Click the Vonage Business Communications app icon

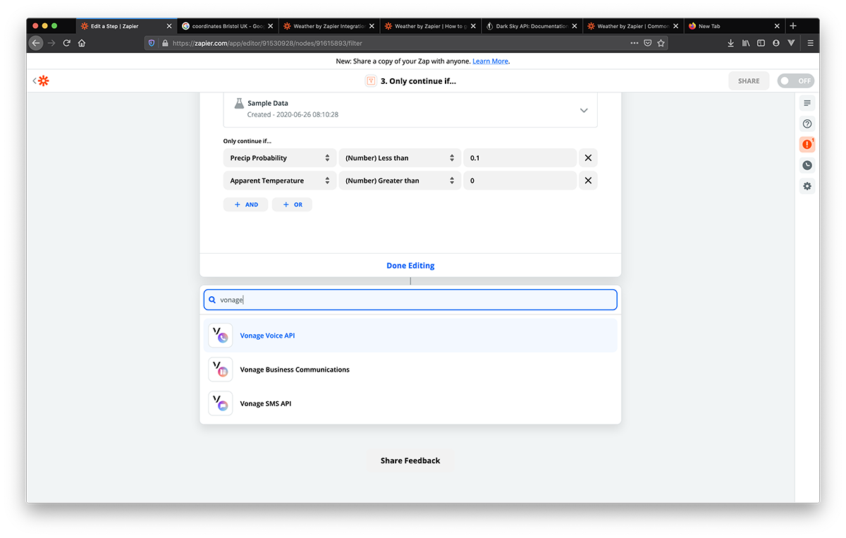tap(221, 369)
